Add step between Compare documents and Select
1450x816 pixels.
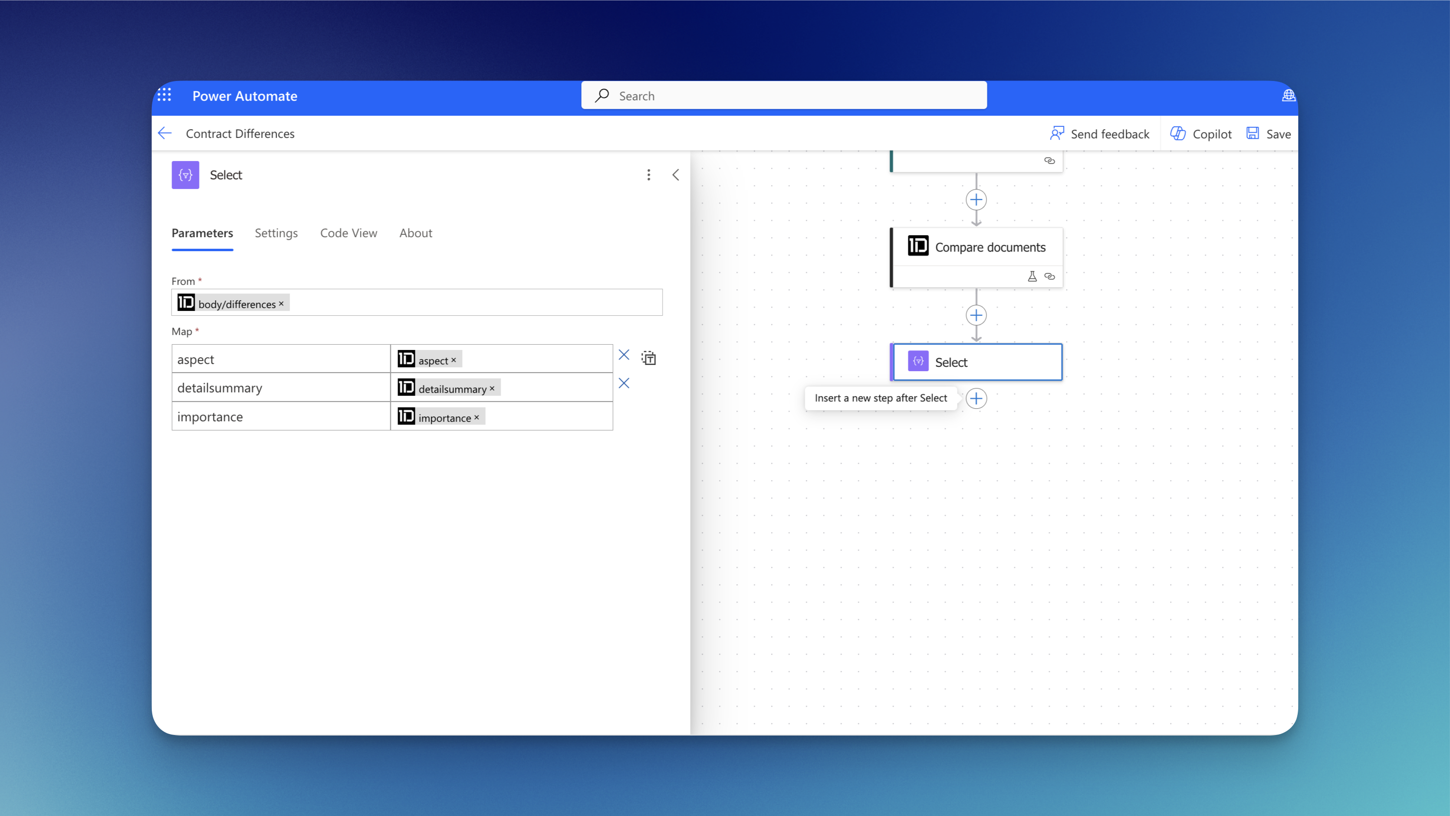pyautogui.click(x=976, y=315)
